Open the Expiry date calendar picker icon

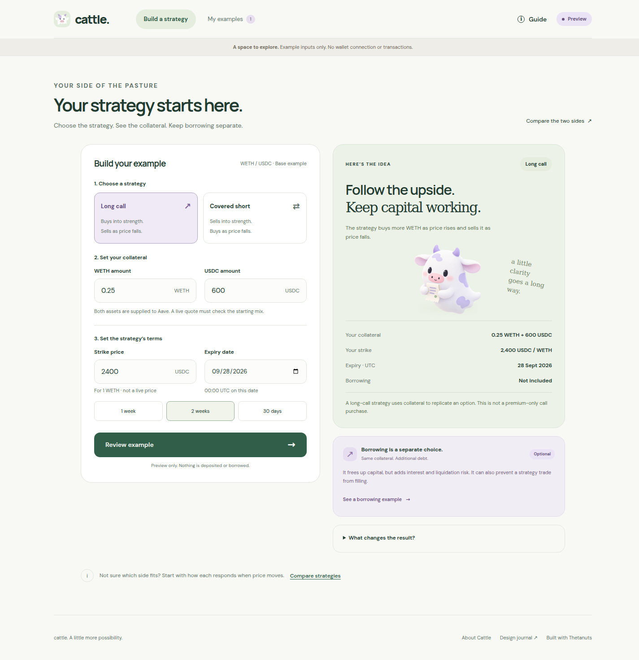[x=296, y=371]
